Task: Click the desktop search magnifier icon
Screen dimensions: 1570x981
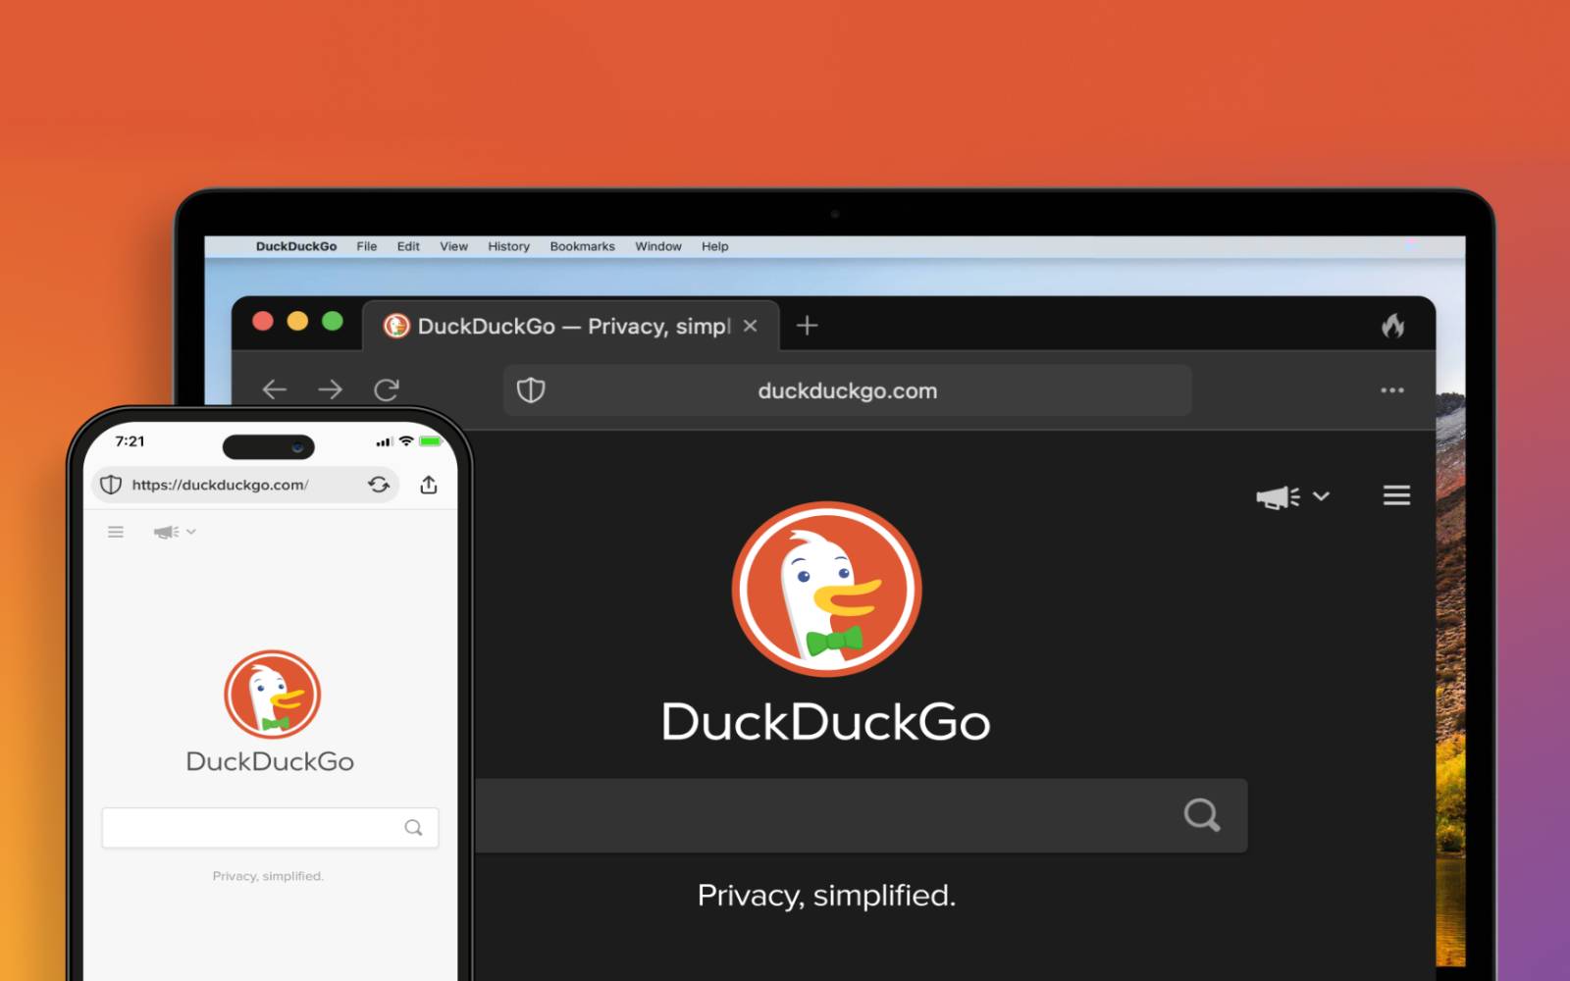Action: tap(1201, 815)
